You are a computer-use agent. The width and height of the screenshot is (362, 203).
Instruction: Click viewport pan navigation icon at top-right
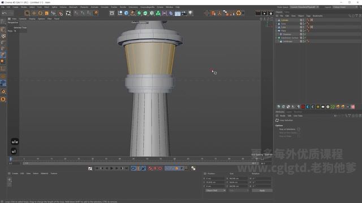(x=261, y=19)
